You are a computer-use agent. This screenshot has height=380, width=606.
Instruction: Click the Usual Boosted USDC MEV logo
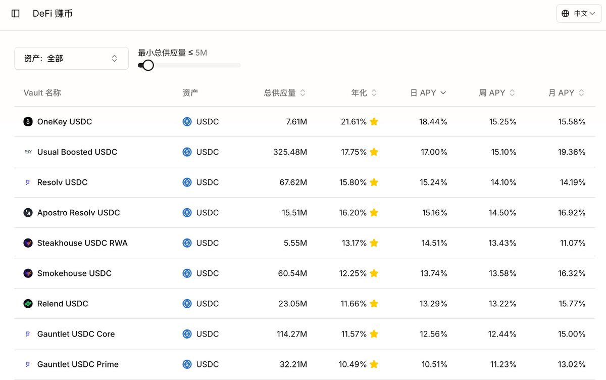tap(28, 152)
